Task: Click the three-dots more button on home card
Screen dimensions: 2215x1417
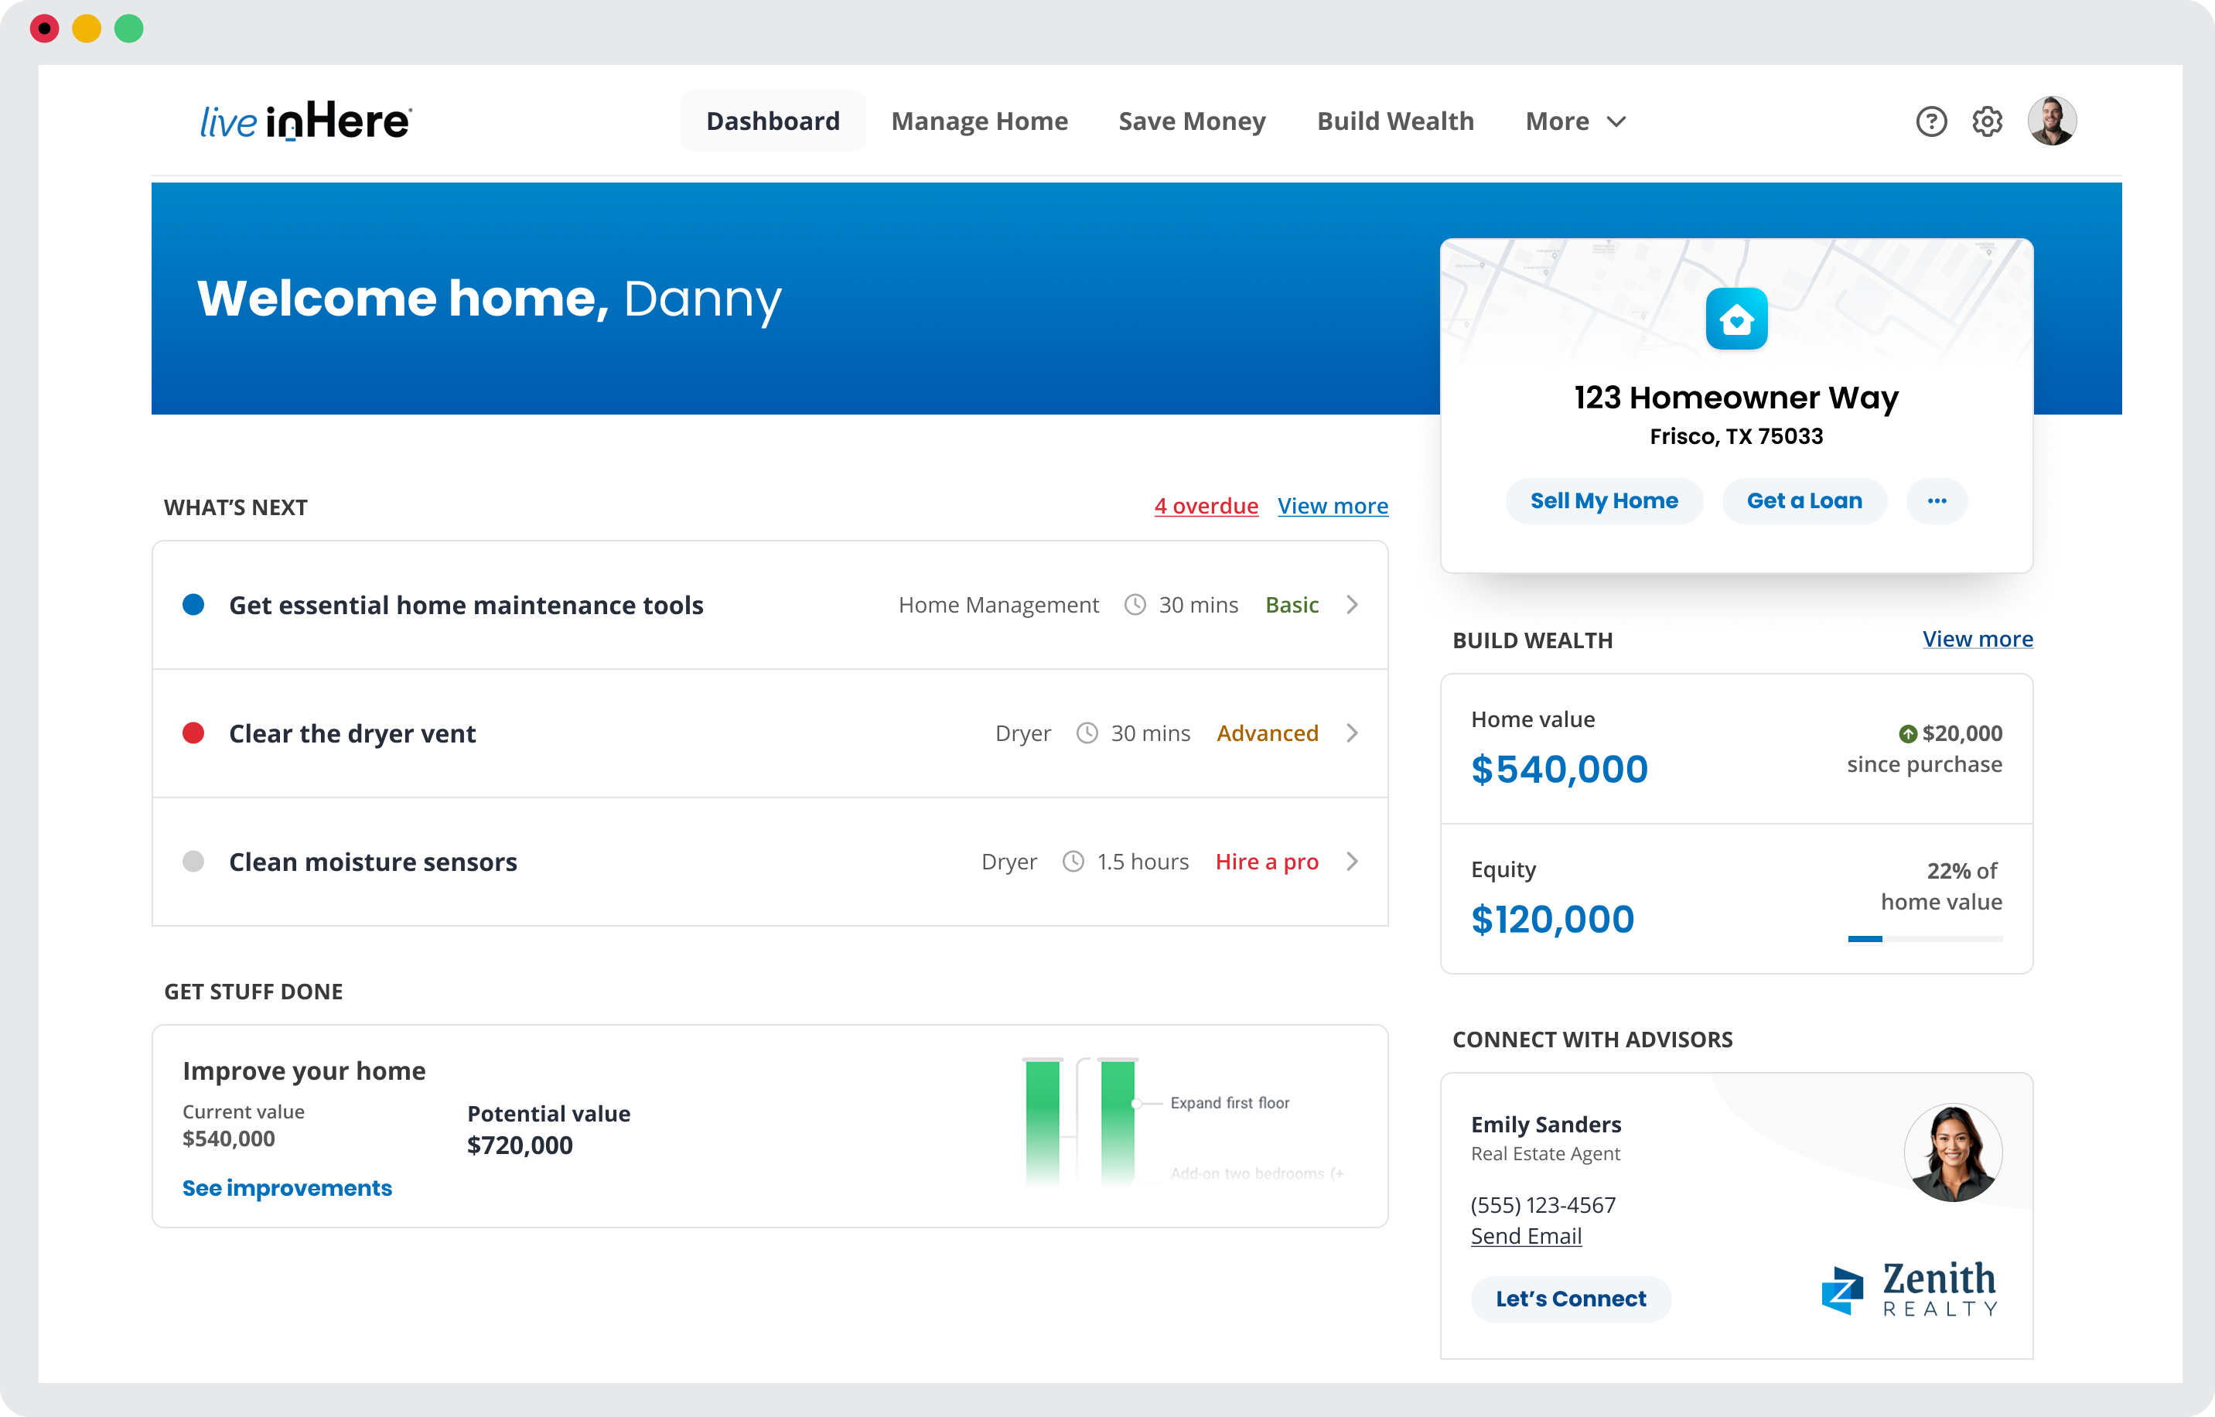Action: 1937,500
